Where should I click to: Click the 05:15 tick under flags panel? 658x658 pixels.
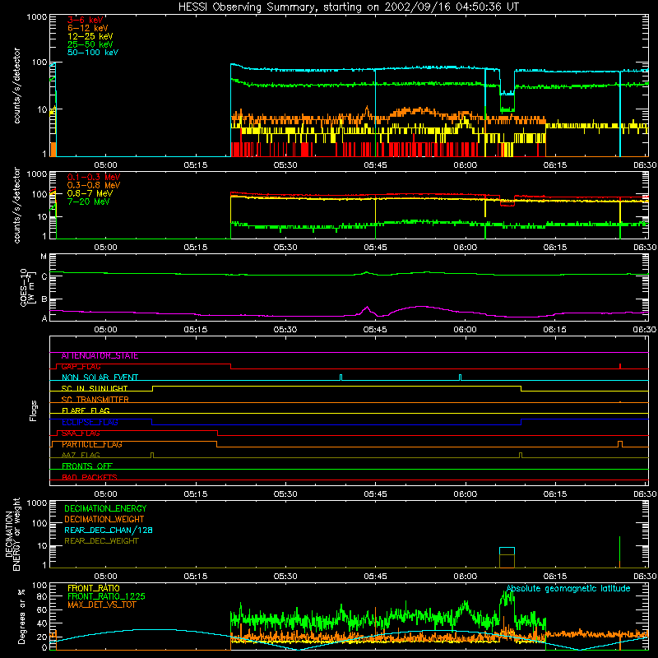[x=196, y=494]
